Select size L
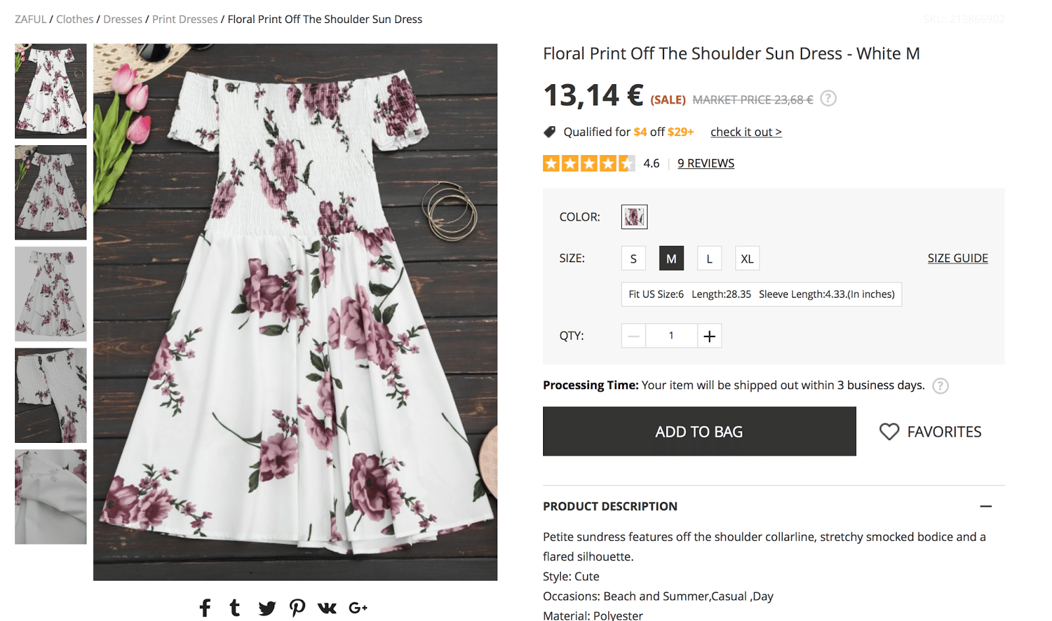This screenshot has height=621, width=1052. pos(709,259)
